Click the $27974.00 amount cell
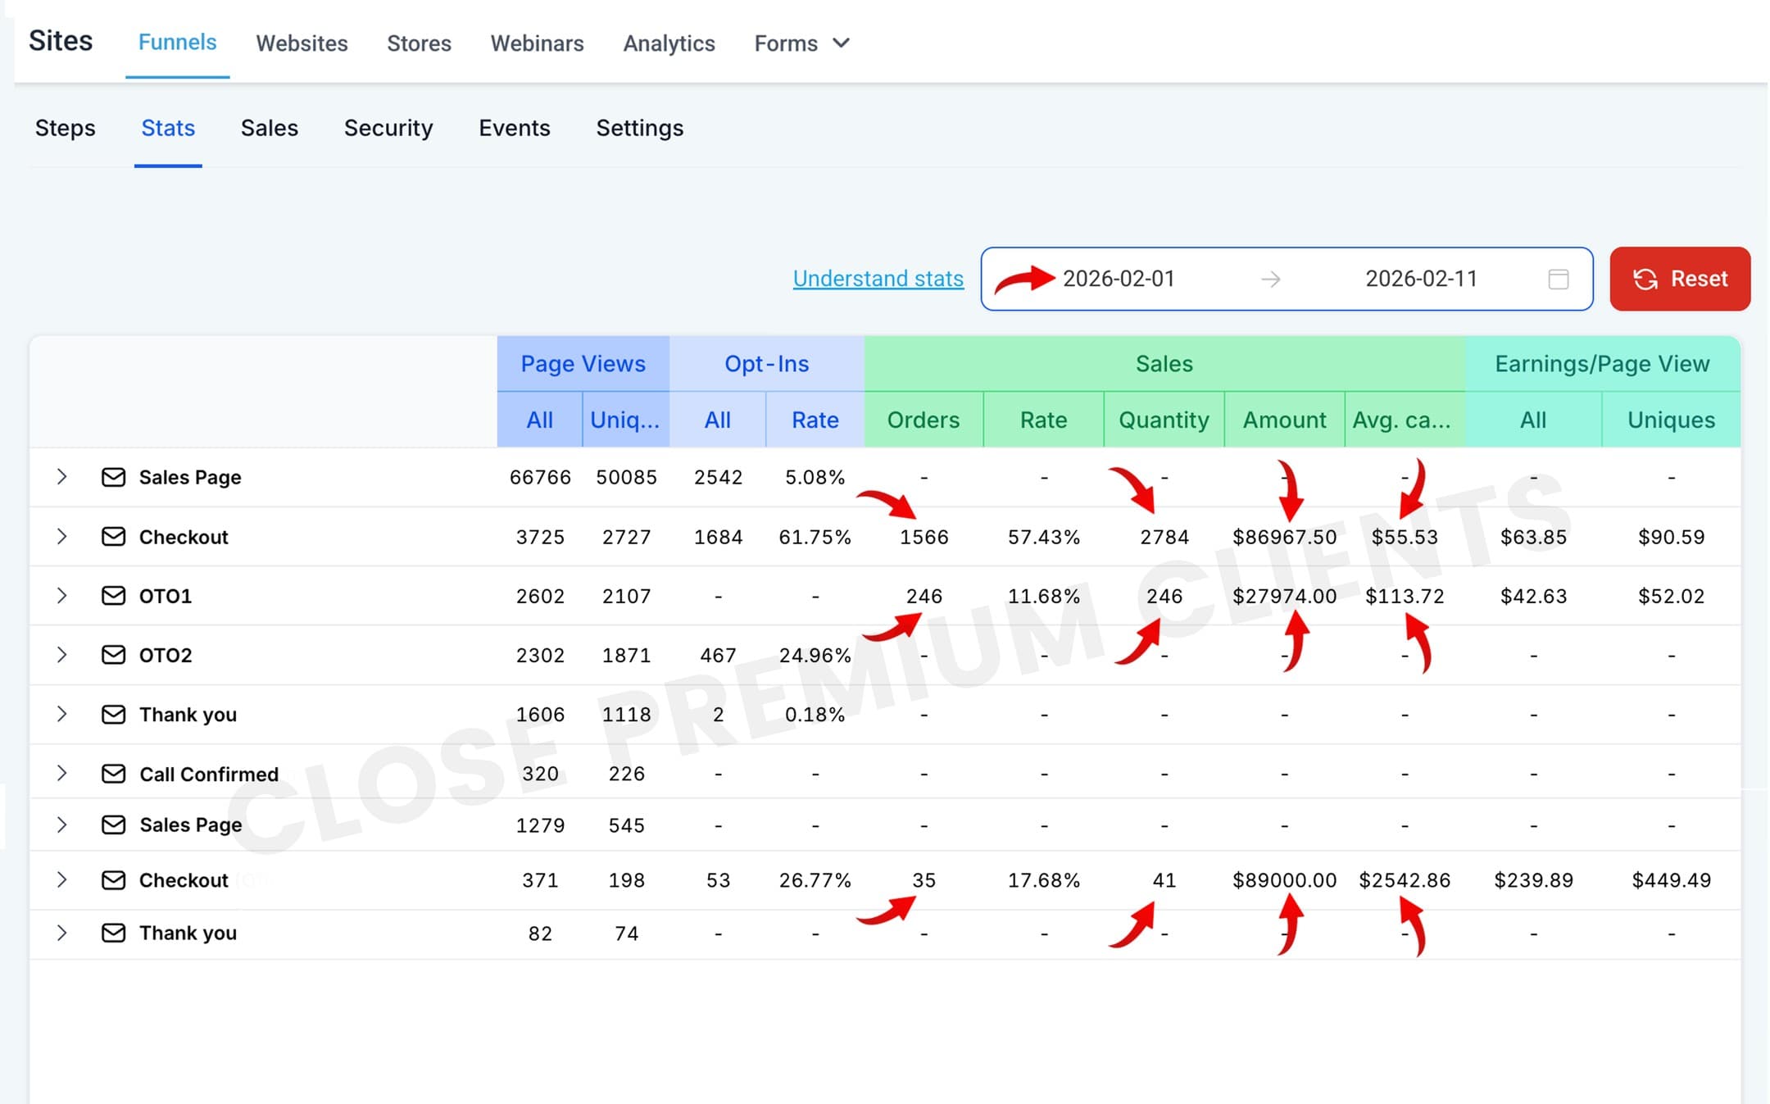 [1284, 596]
